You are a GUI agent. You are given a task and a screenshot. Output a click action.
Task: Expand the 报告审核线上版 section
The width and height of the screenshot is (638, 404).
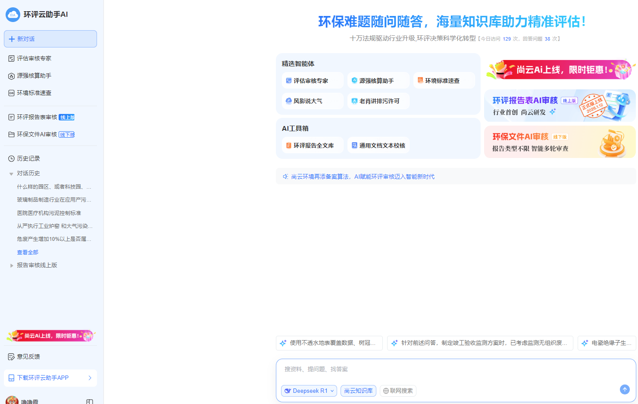tap(11, 265)
